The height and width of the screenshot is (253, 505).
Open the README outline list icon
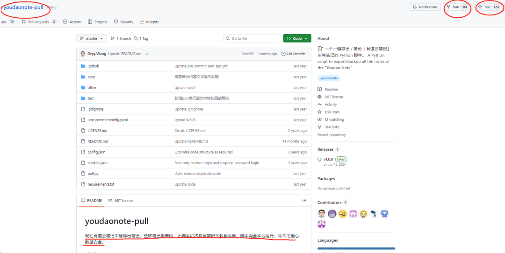[x=304, y=201]
